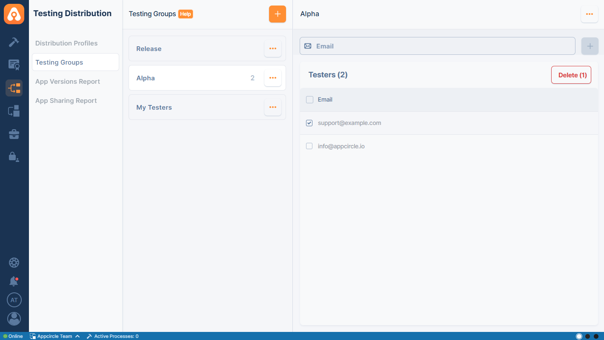604x340 pixels.
Task: Open the Help badge link
Action: (186, 14)
